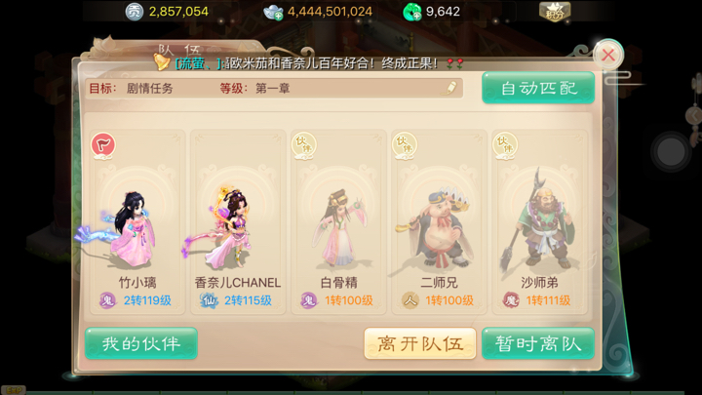Image resolution: width=702 pixels, height=395 pixels.
Task: Open the 积分 points icon in the top bar
Action: [555, 12]
